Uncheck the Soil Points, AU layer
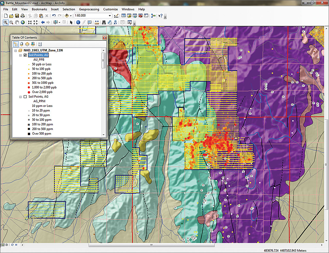 coord(25,55)
